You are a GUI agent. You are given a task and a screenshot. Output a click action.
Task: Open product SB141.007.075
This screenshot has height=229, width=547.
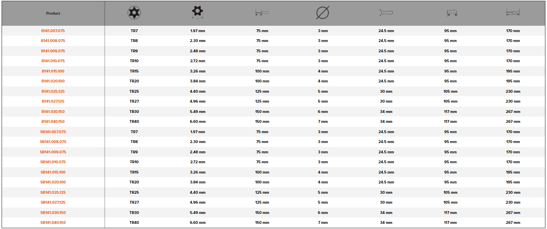[x=53, y=132]
